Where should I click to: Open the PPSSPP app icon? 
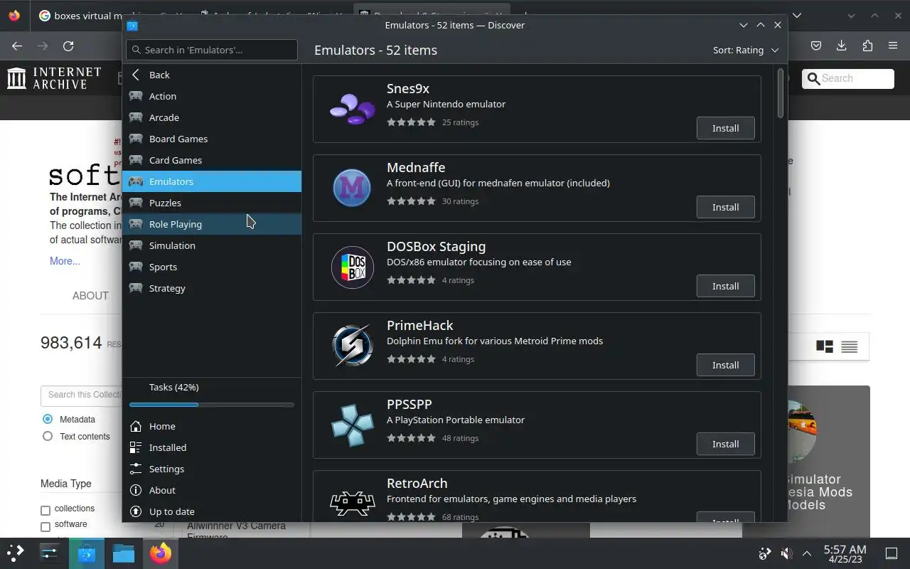353,425
